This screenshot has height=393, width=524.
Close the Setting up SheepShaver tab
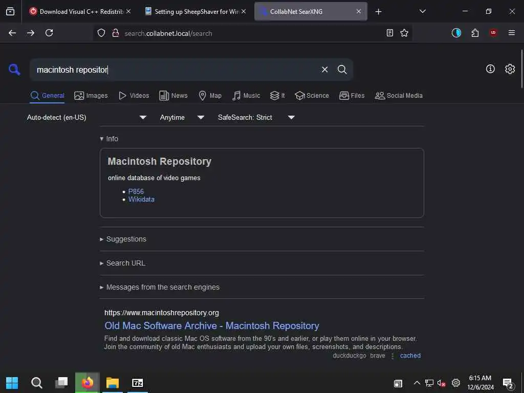pos(244,11)
